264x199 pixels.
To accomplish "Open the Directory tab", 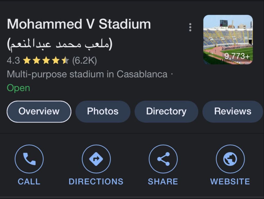I will [166, 111].
